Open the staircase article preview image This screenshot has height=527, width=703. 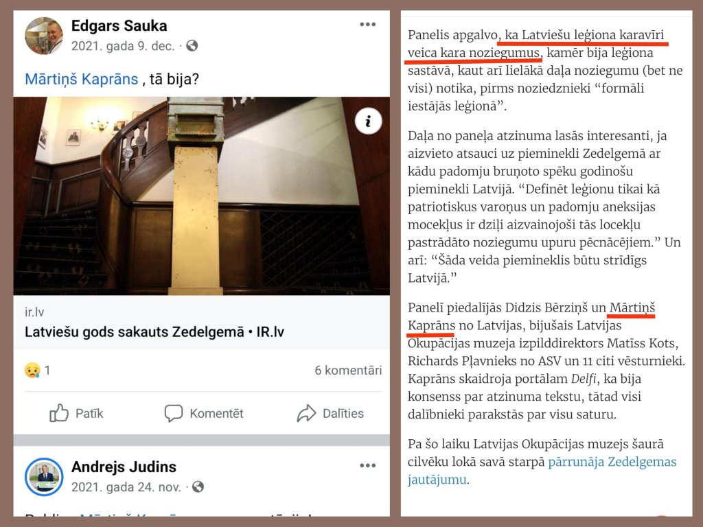click(x=201, y=196)
